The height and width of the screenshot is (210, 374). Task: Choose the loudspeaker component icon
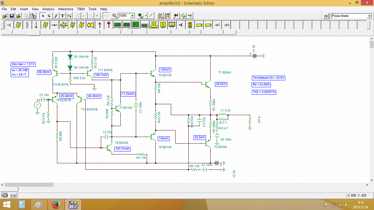coord(91,25)
